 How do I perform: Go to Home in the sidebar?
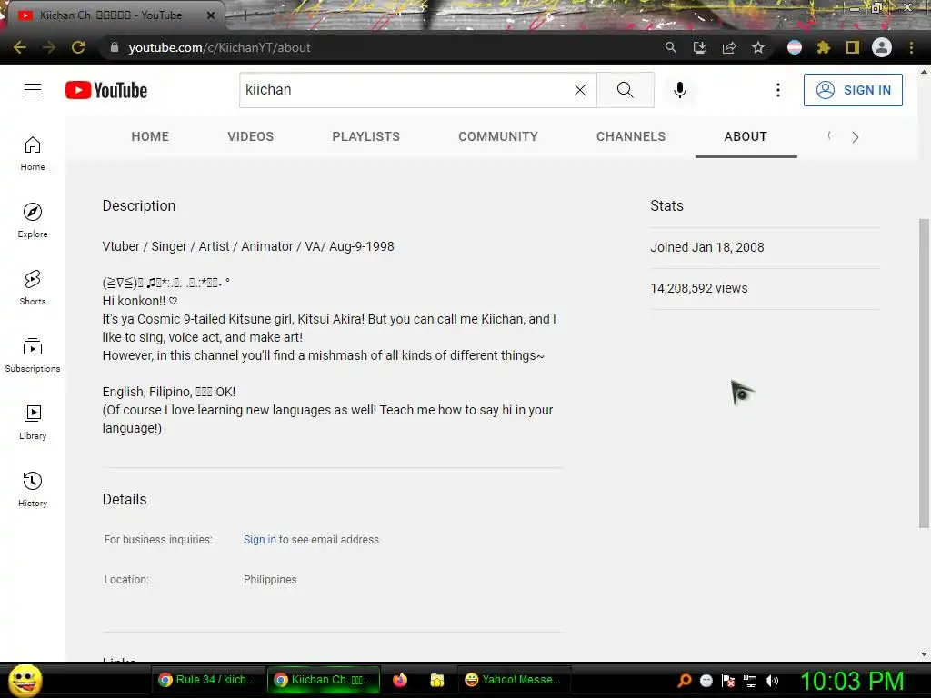tap(33, 154)
